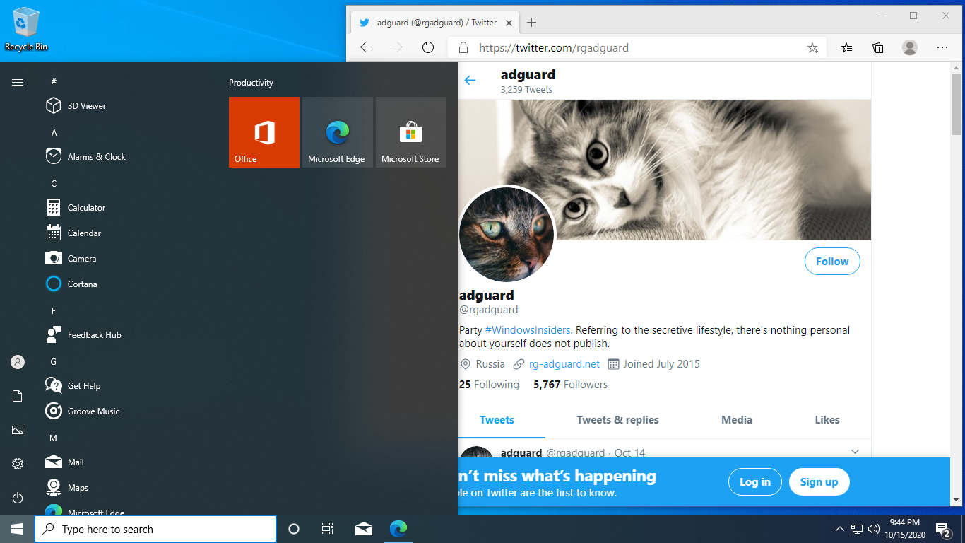This screenshot has height=543, width=965.
Task: Show hidden tray icons chevron
Action: 840,529
